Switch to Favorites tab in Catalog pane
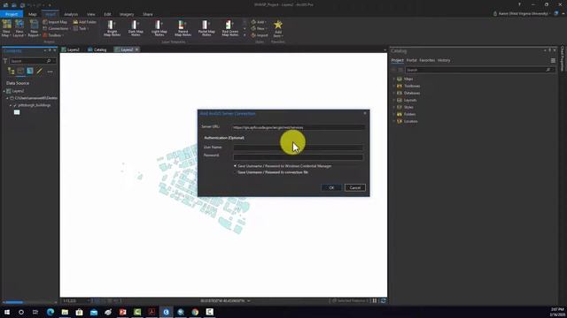This screenshot has width=567, height=318. (427, 60)
